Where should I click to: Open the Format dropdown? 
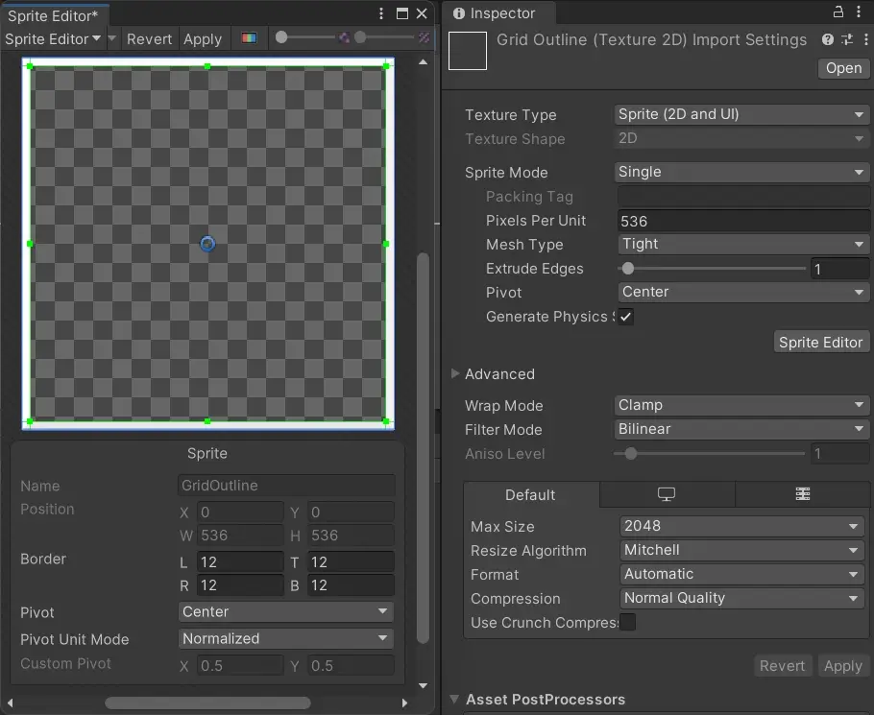tap(741, 574)
